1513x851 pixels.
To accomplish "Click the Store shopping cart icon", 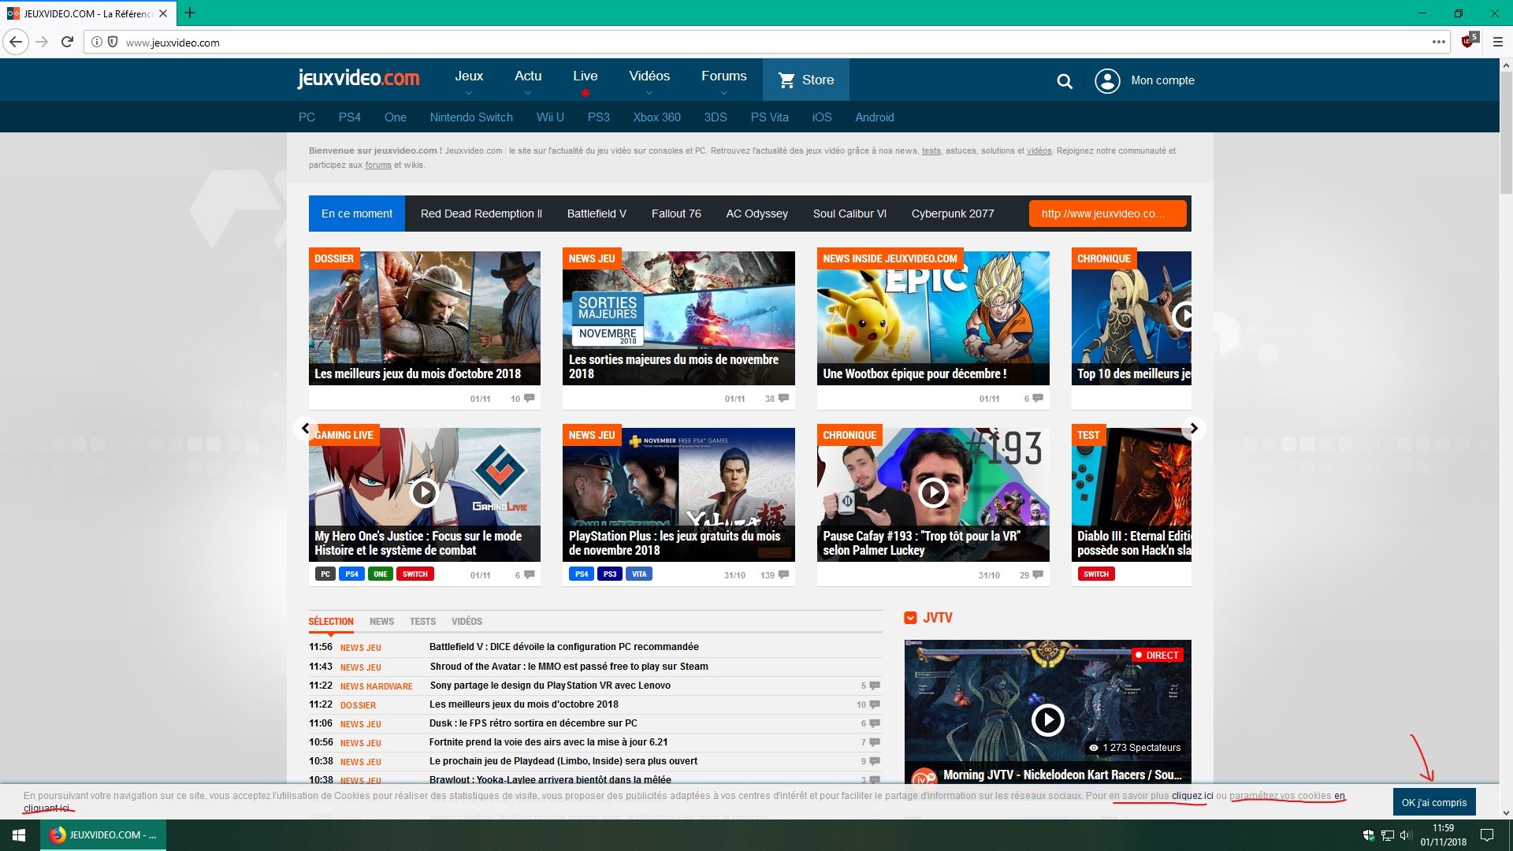I will pos(786,80).
